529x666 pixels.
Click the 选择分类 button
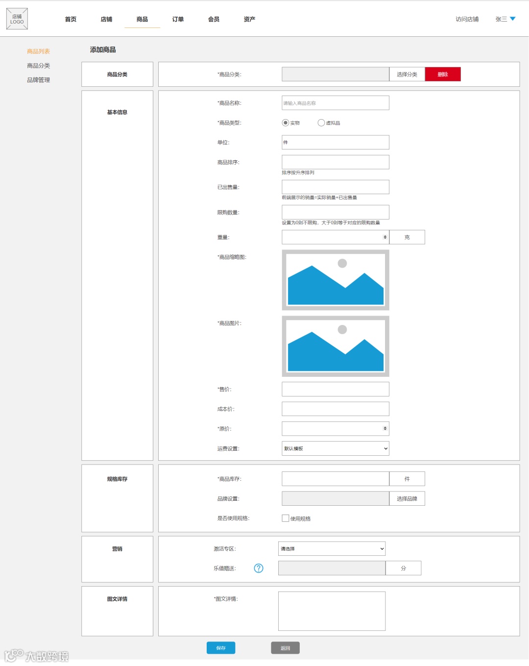[407, 74]
